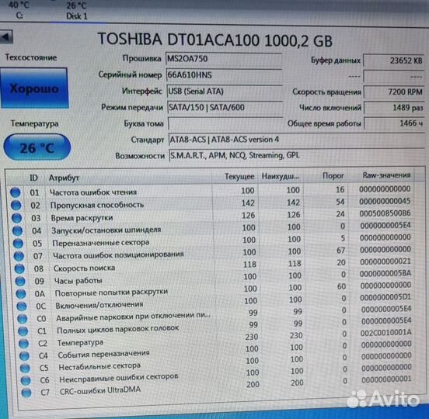Click the TOSHIBA DT01ACA100 1000,2 GB title
429x419 pixels.
pos(215,40)
